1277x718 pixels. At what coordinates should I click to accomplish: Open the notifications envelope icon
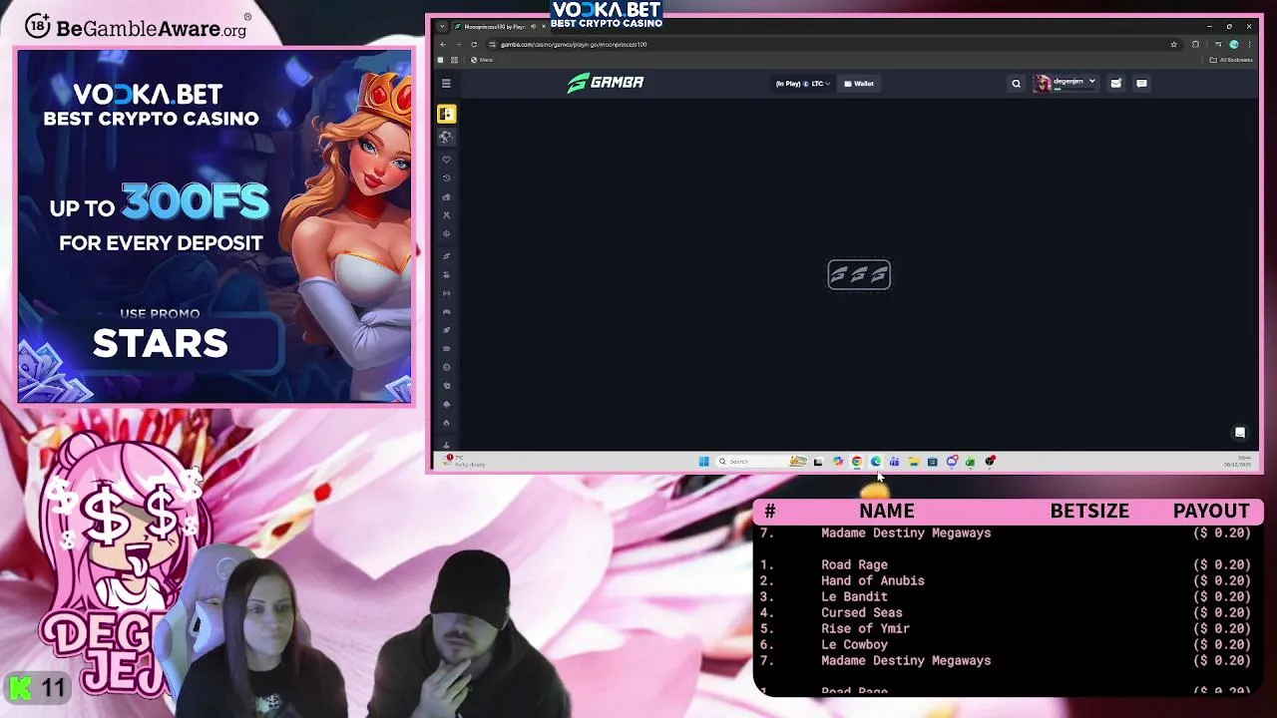pyautogui.click(x=1115, y=84)
